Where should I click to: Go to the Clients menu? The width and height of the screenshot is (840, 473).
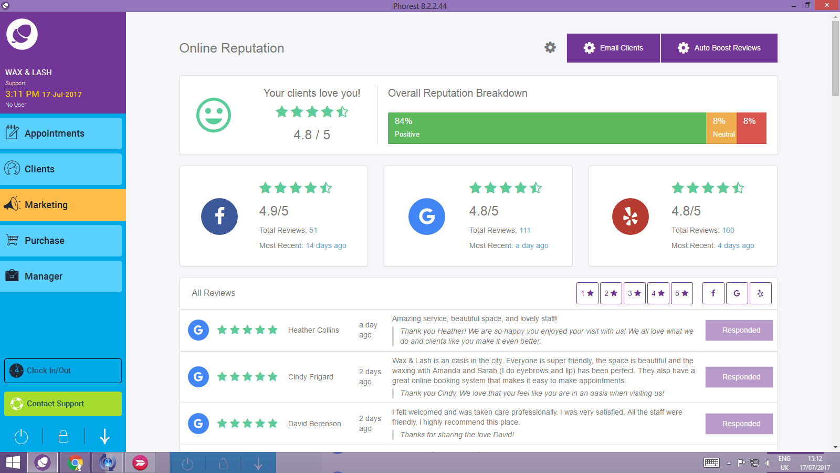click(61, 169)
